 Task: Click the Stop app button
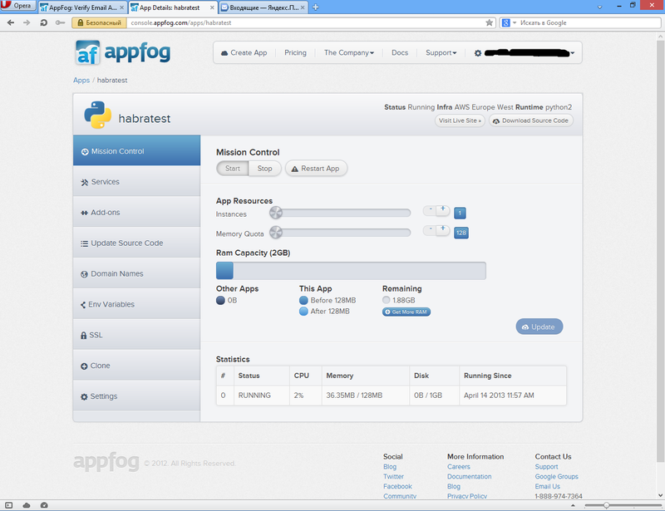264,169
